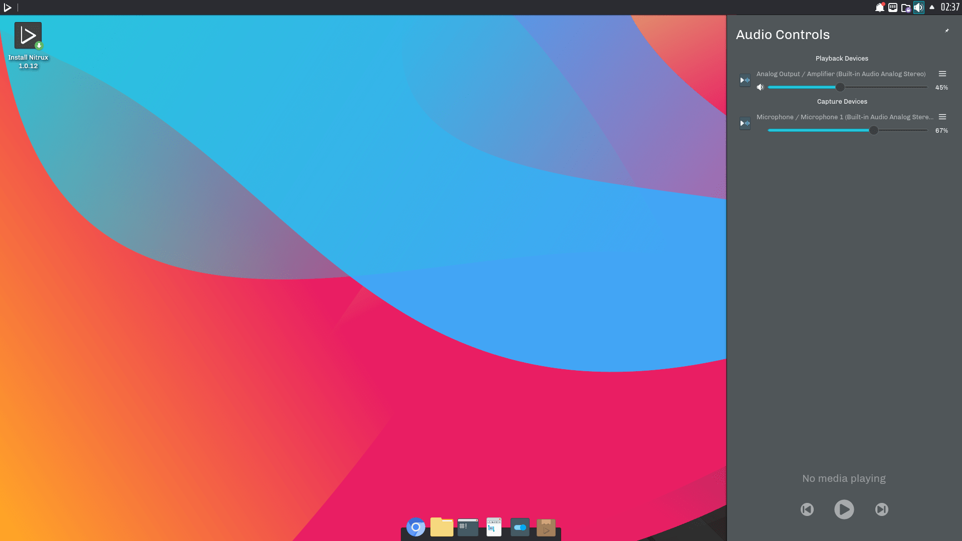Viewport: 962px width, 541px height.
Task: Mute the Analog Output playback device
Action: coord(760,87)
